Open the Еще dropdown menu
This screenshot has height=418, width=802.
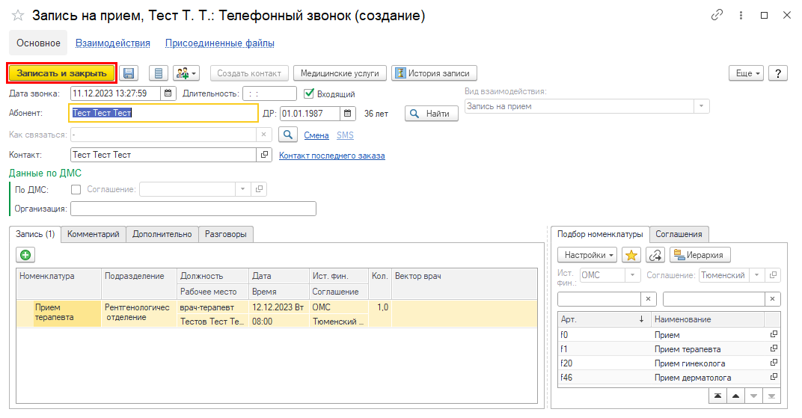pos(747,73)
